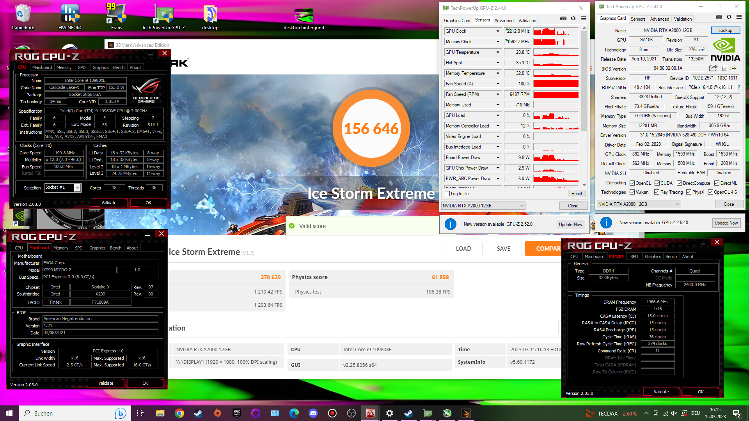Switch to Validation tab in GPU-Z Graphics Card window
Image resolution: width=749 pixels, height=421 pixels.
pos(683,19)
